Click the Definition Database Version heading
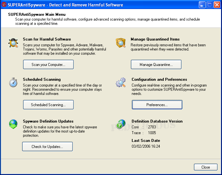The image size is (222, 175). 157,121
